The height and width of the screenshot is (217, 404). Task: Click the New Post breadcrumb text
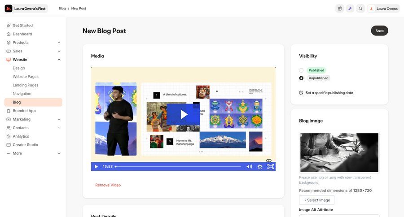[79, 9]
